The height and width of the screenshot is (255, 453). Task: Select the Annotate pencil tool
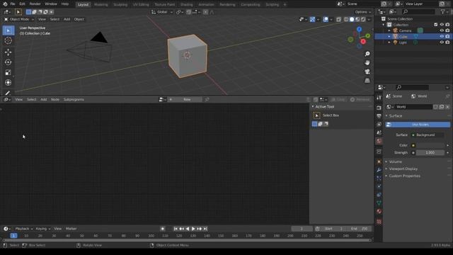(8, 93)
